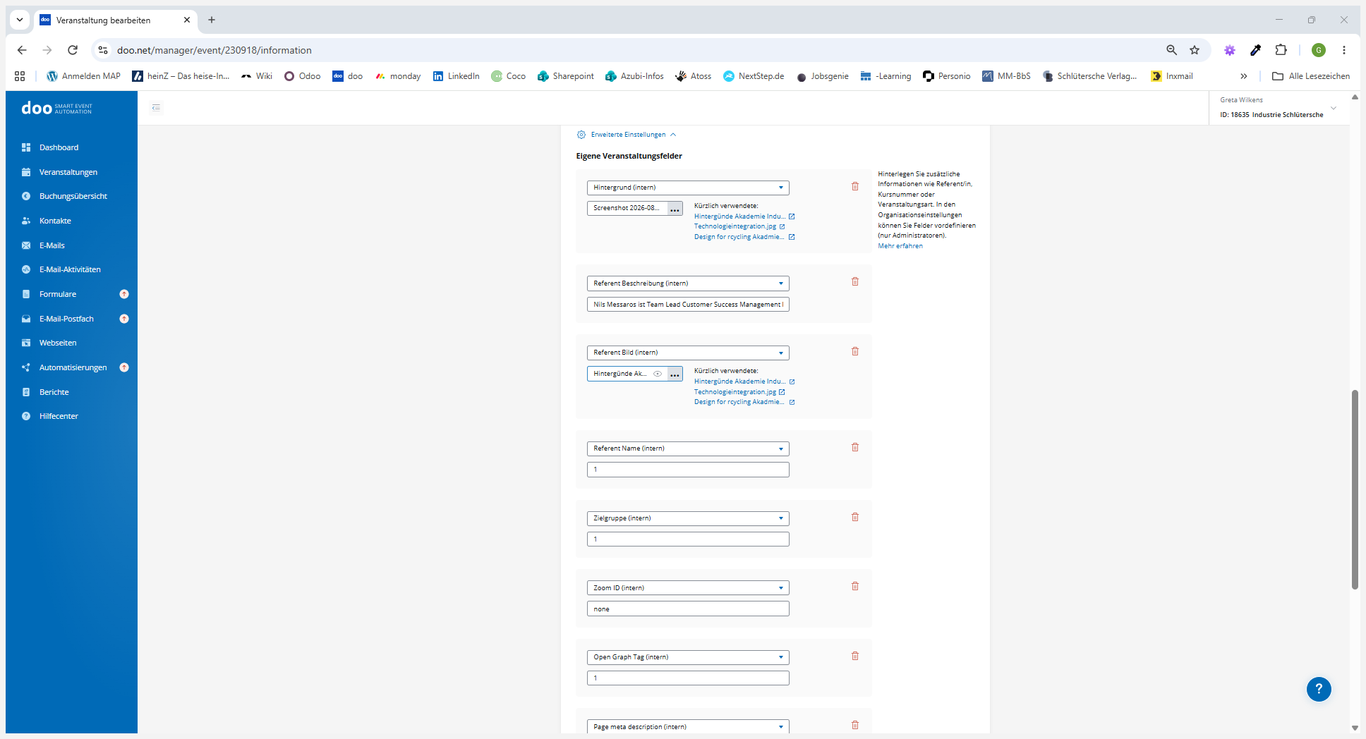Reload the page in the browser
The image size is (1366, 739).
click(x=73, y=50)
